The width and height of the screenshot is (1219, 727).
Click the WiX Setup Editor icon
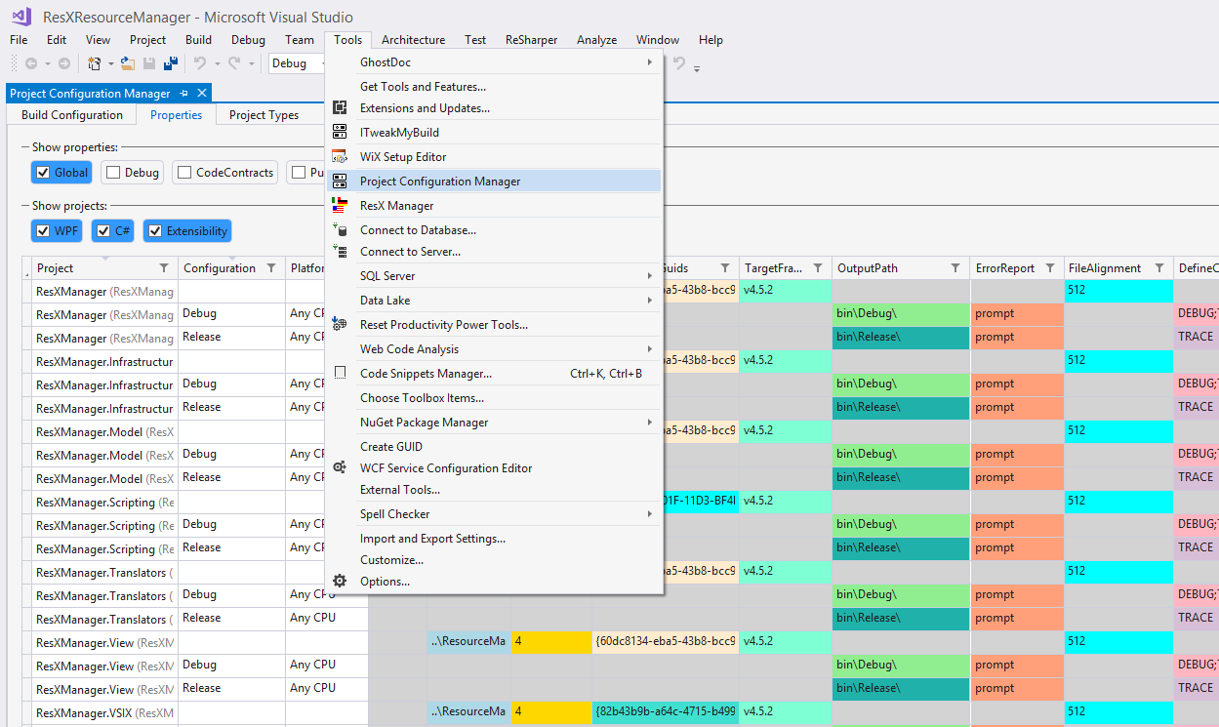tap(340, 156)
